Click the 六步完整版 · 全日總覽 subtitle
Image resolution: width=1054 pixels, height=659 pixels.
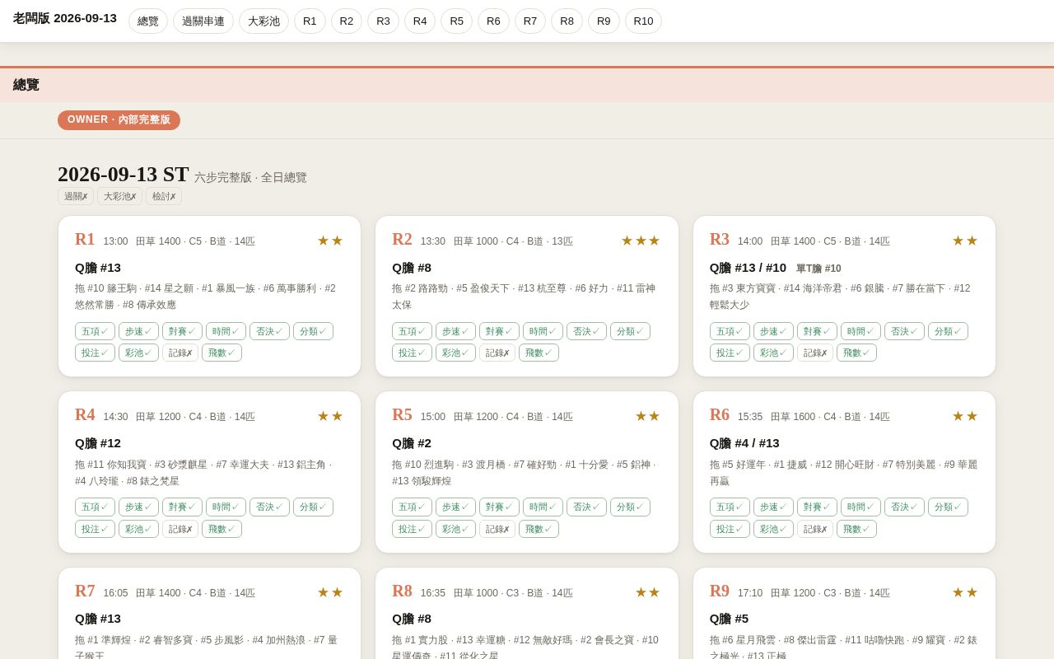tap(250, 178)
